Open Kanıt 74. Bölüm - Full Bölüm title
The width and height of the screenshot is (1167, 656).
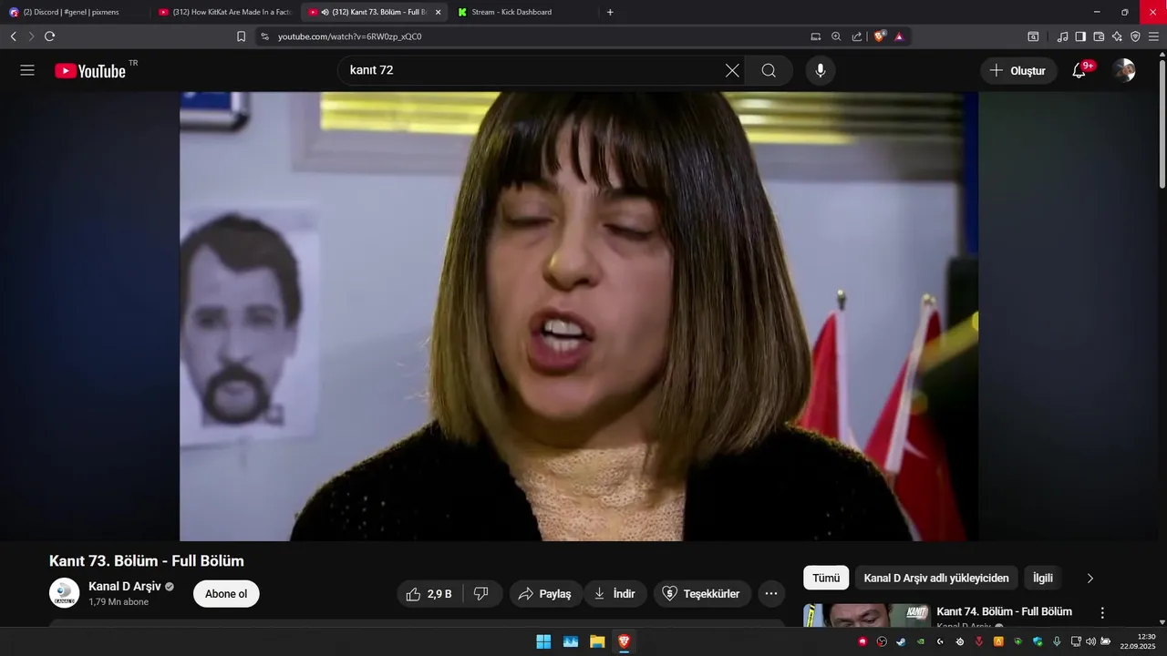click(x=1004, y=611)
